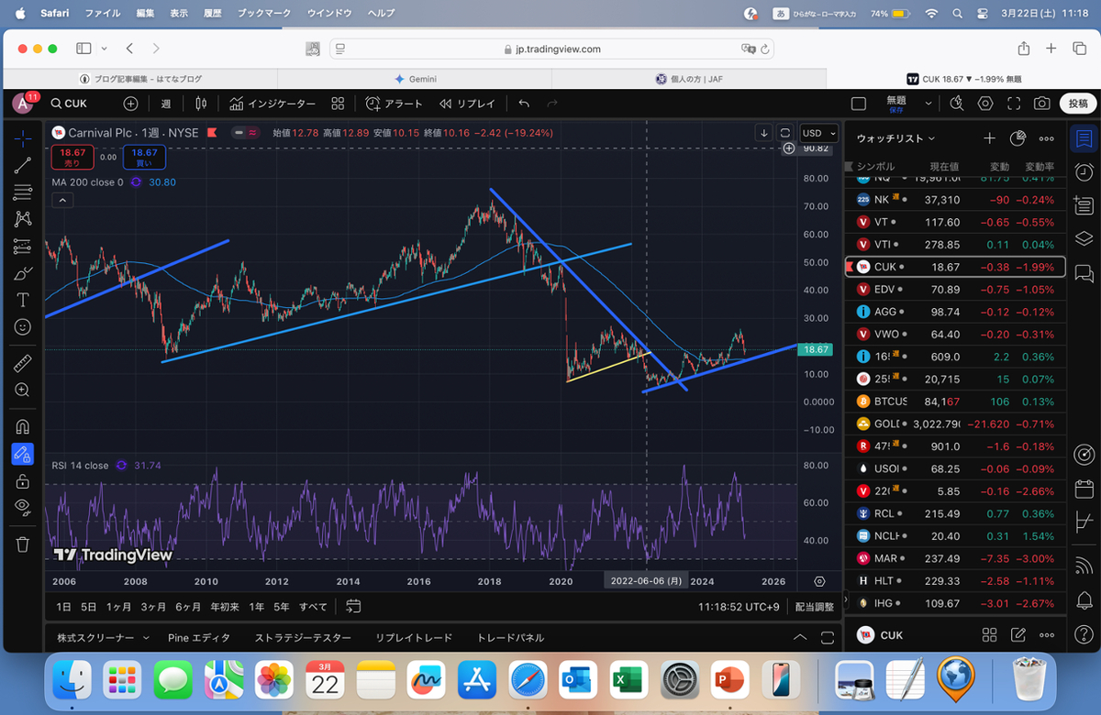The image size is (1101, 715).
Task: Click the 18.67 買い buy button
Action: [144, 158]
